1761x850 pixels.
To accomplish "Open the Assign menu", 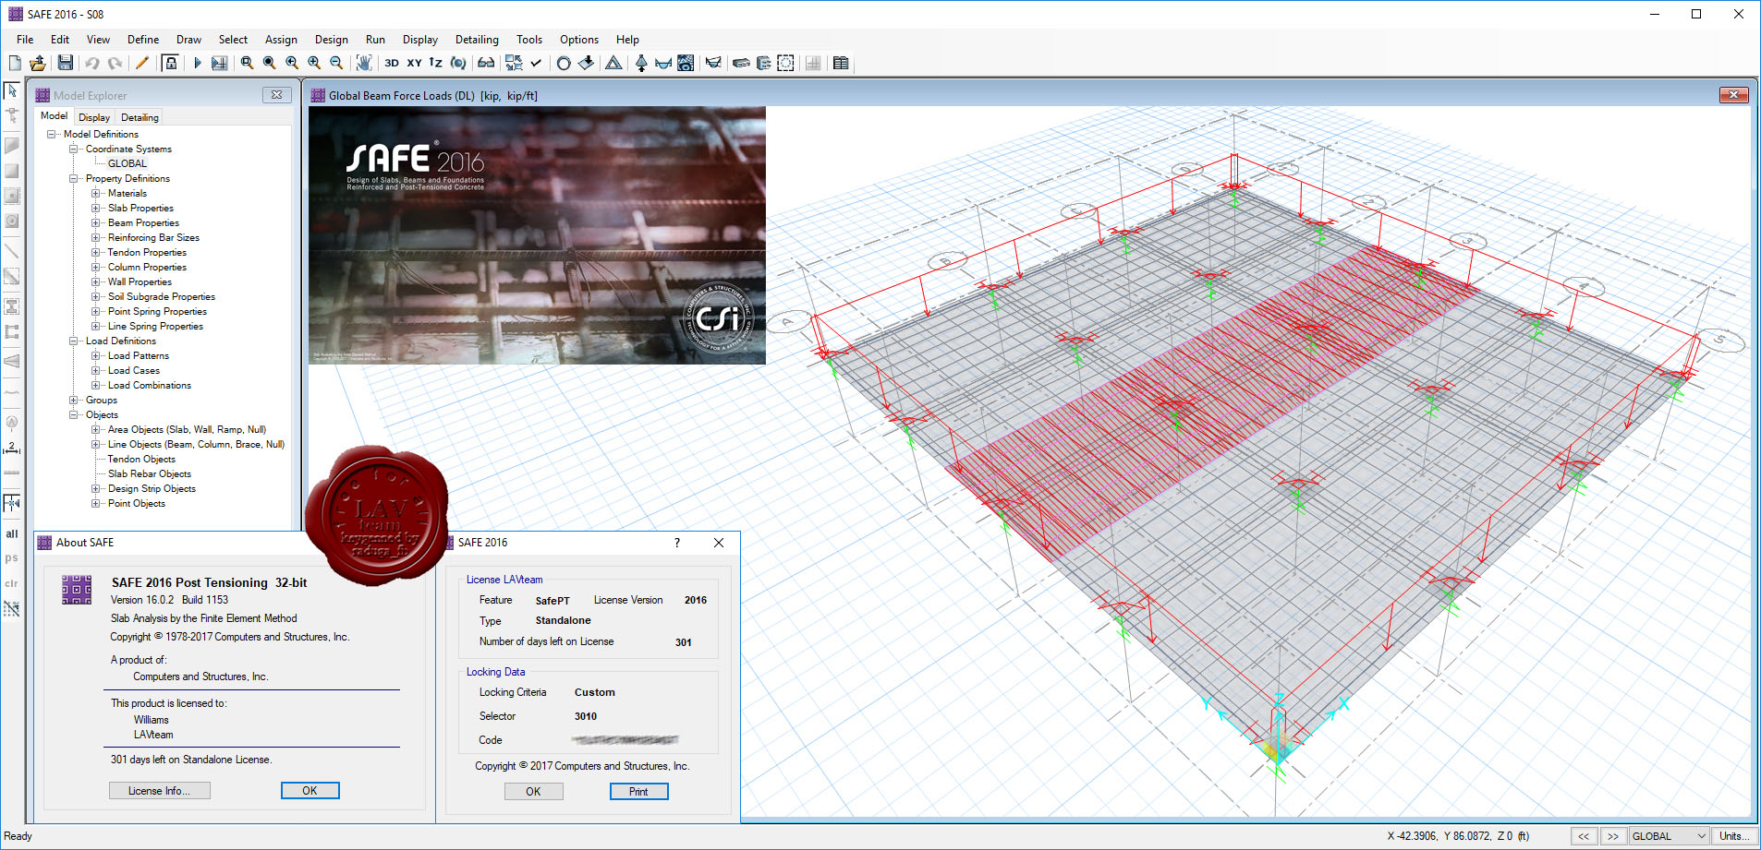I will (281, 40).
